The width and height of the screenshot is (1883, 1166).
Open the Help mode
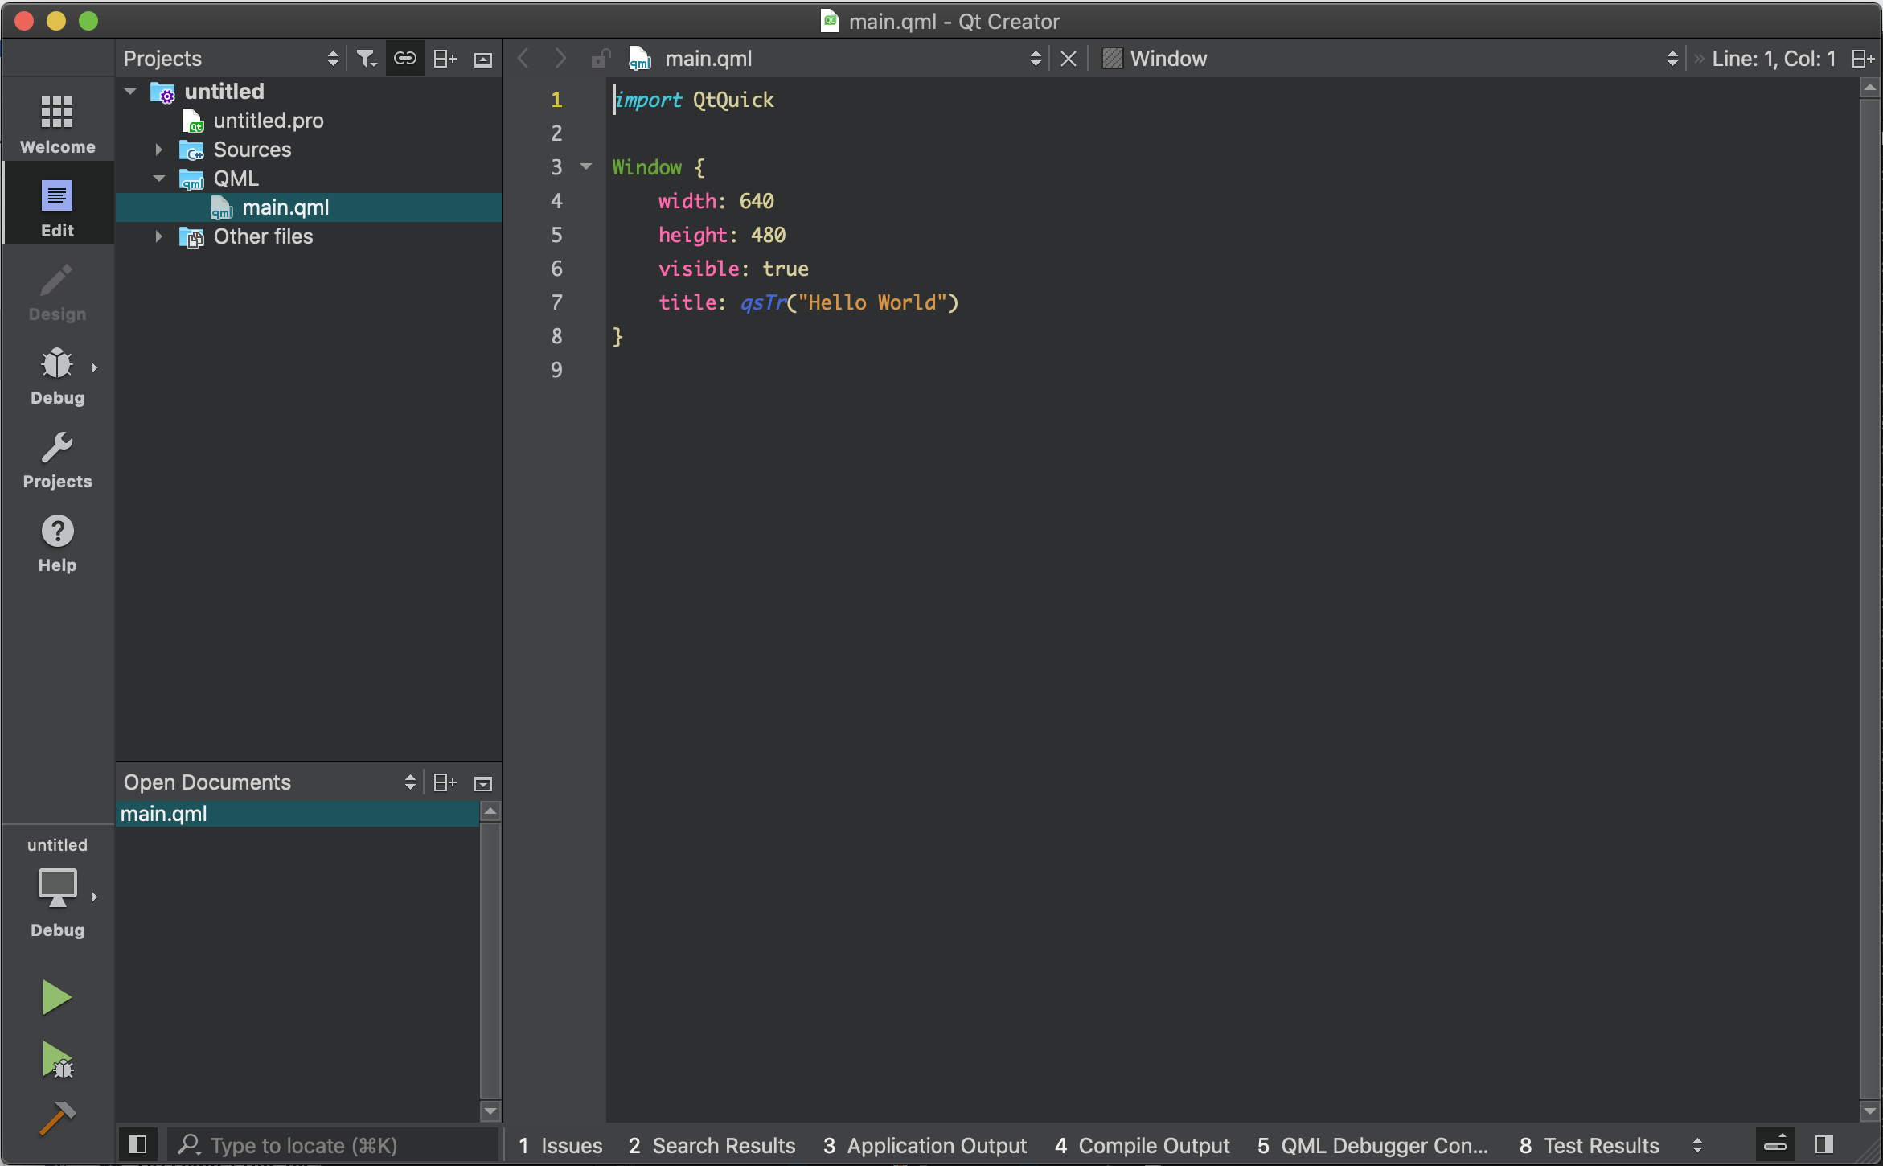pos(57,542)
